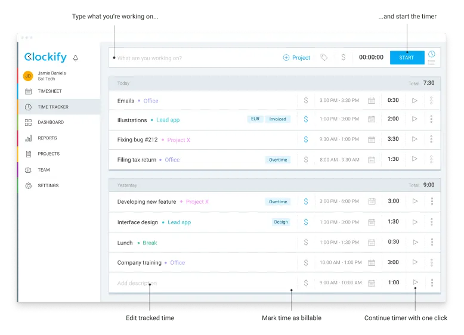Toggle billable for Lunch entry
The height and width of the screenshot is (335, 464).
coord(306,243)
